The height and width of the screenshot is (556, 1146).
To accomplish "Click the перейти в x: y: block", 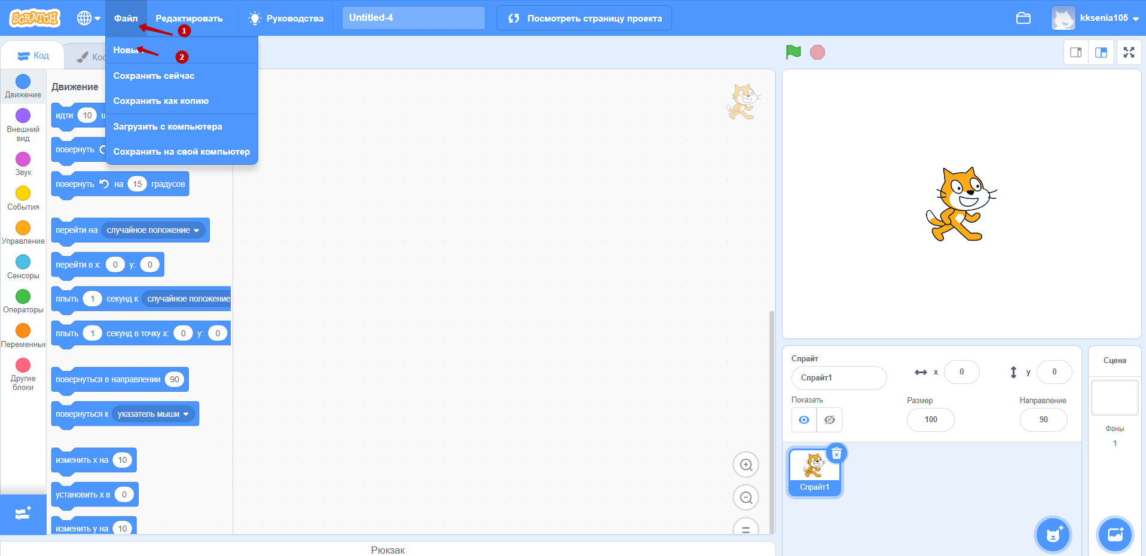I will pyautogui.click(x=108, y=265).
